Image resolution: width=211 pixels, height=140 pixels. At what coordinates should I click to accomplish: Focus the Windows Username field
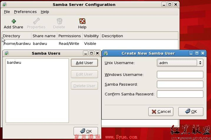(180, 74)
